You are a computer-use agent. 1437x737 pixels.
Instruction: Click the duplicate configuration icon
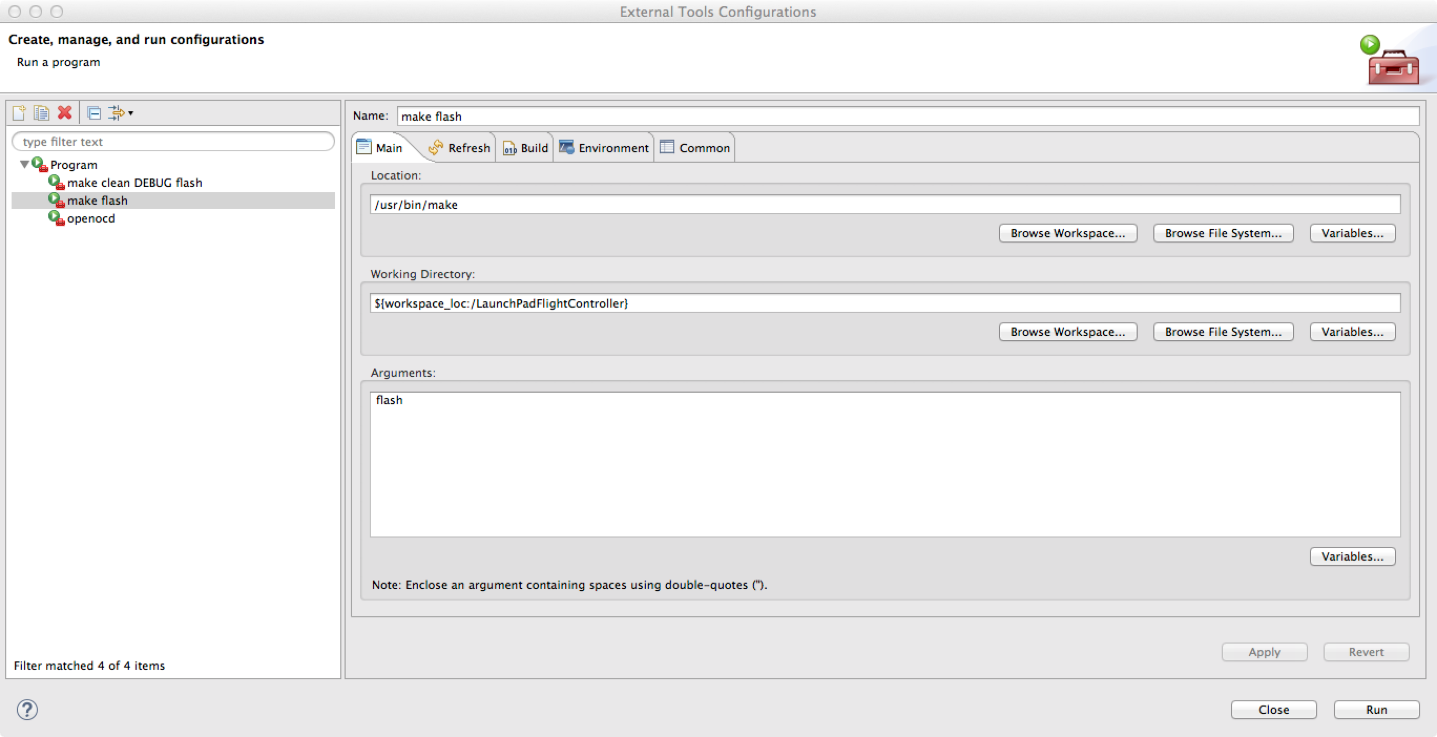coord(41,113)
